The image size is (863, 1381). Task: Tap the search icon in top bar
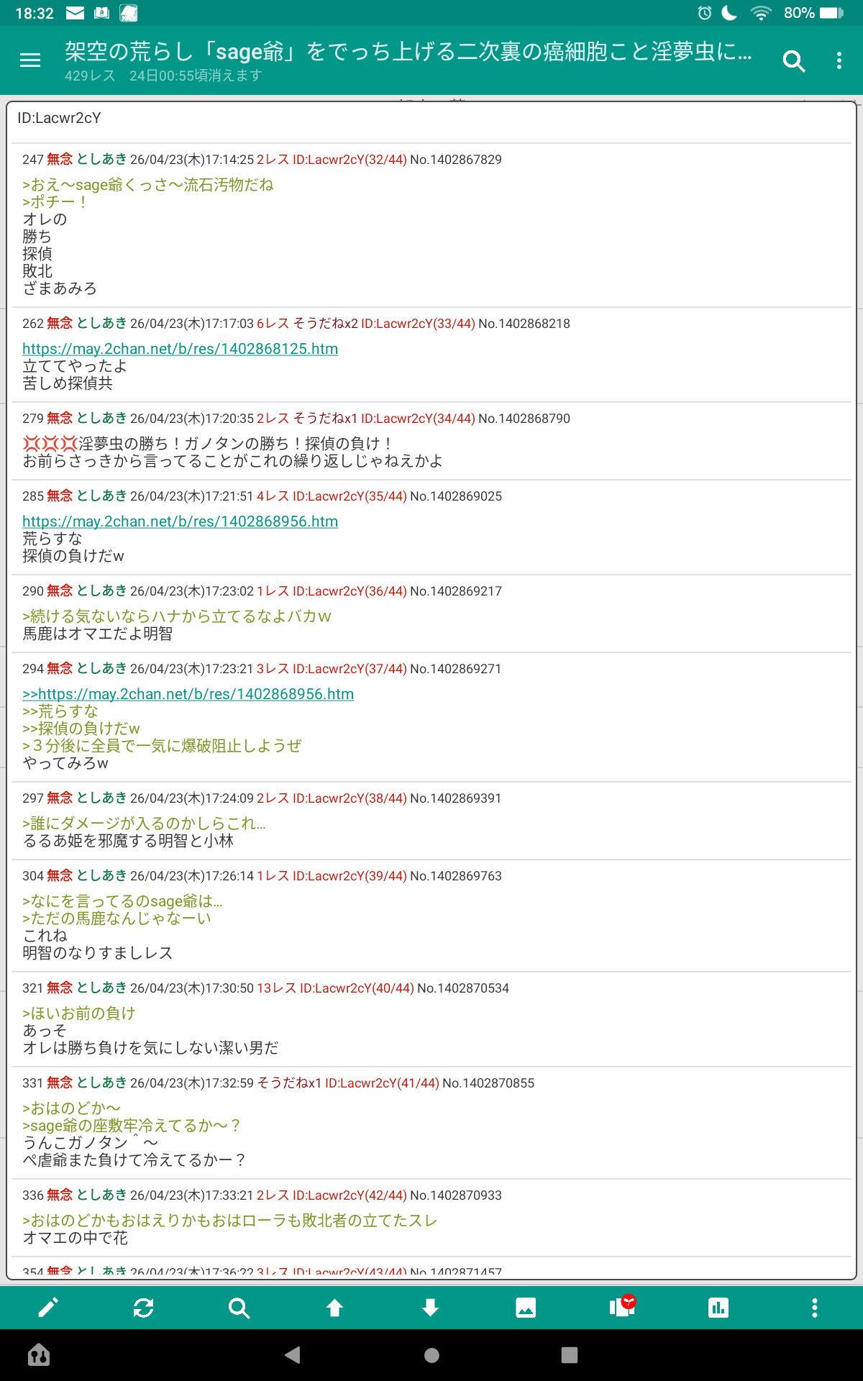coord(793,61)
